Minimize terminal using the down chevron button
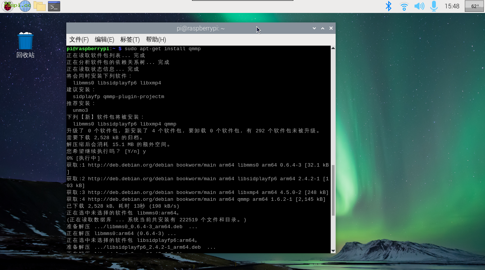 pos(314,28)
